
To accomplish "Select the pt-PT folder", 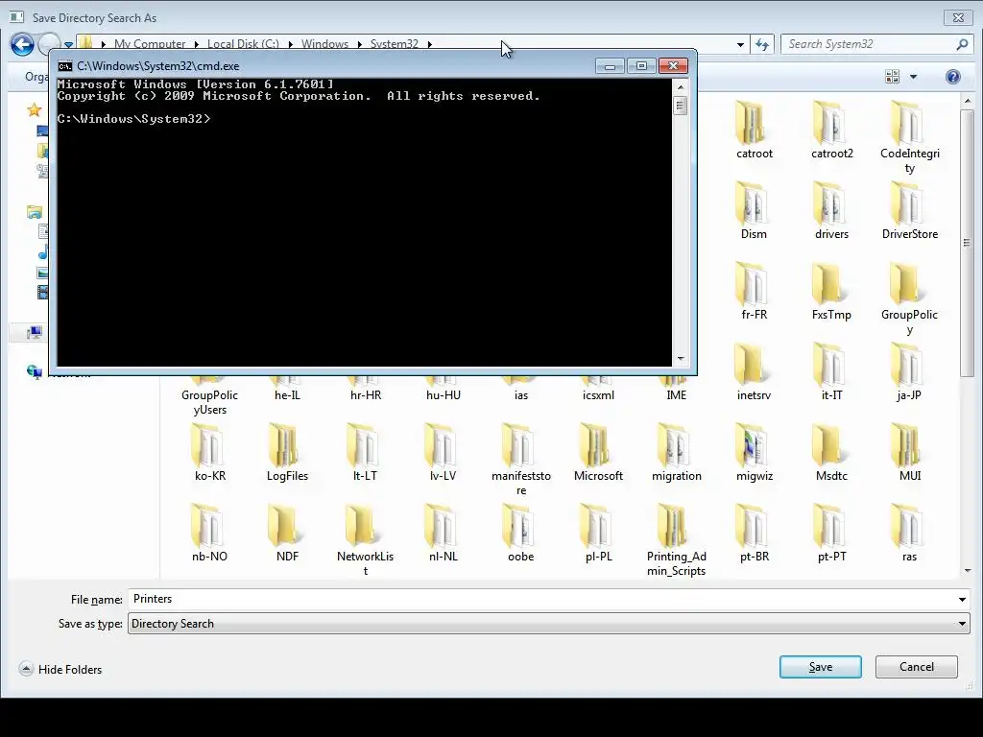I will (831, 534).
